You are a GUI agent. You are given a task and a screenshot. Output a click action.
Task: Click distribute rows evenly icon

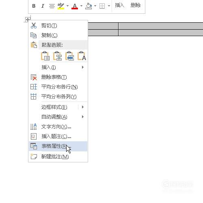click(x=34, y=87)
